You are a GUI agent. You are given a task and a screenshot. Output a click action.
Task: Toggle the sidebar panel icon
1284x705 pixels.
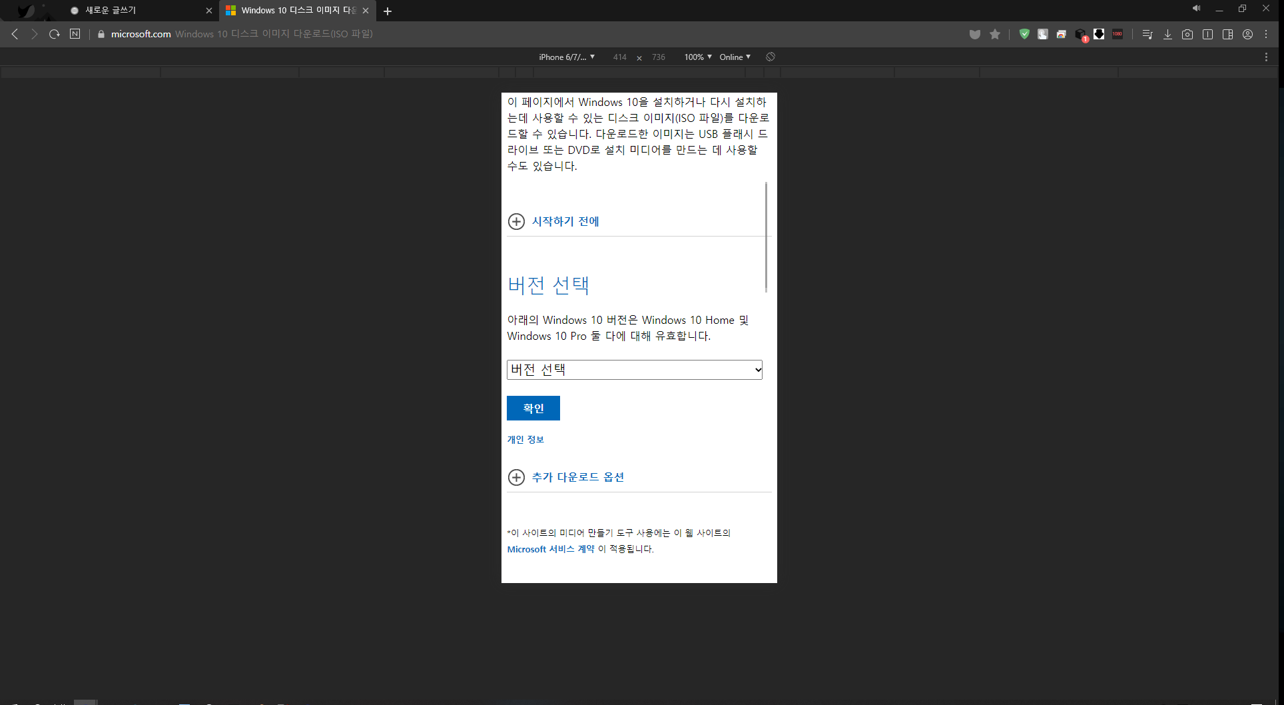[x=1227, y=35]
